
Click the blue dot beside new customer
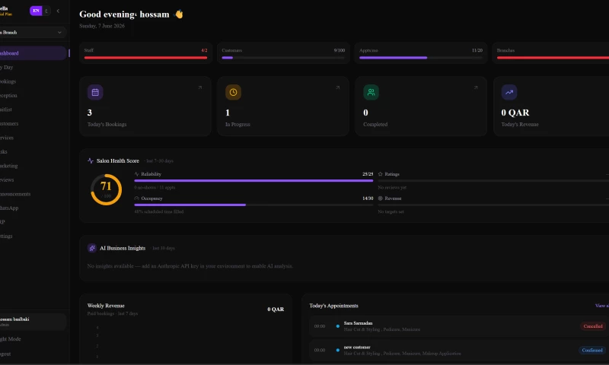coord(337,351)
